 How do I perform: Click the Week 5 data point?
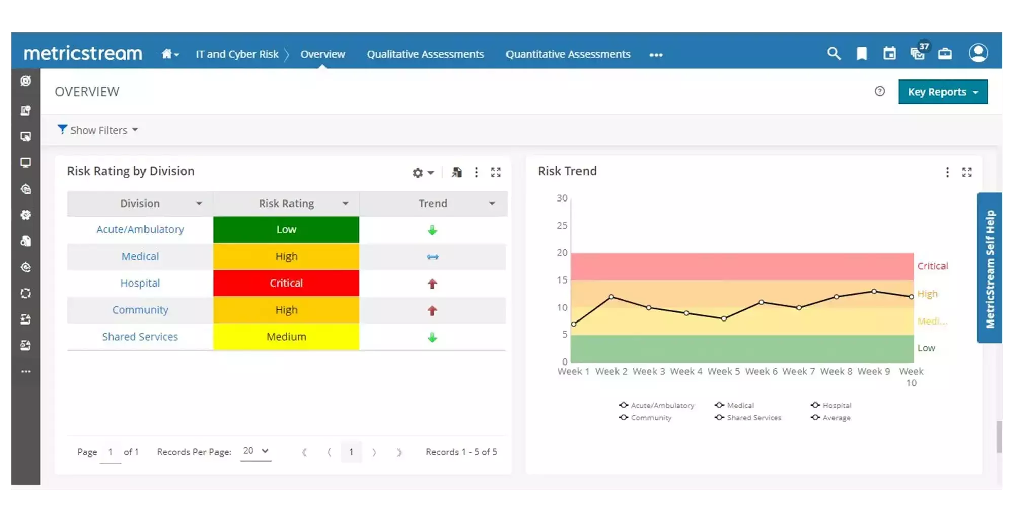724,319
